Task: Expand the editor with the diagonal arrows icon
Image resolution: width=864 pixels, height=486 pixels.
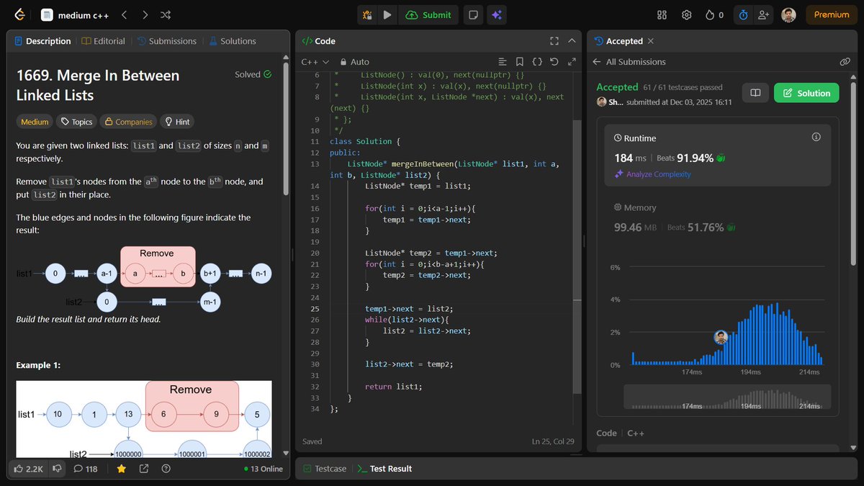Action: tap(572, 62)
